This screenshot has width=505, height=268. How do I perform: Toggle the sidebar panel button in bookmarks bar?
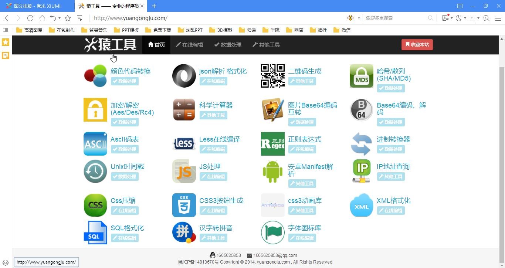[x=6, y=30]
